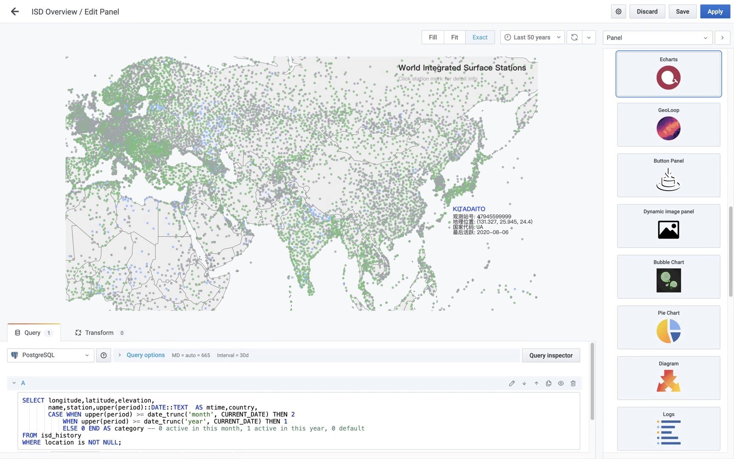The image size is (734, 459).
Task: Choose the Dynamic image panel visualization
Action: [669, 226]
